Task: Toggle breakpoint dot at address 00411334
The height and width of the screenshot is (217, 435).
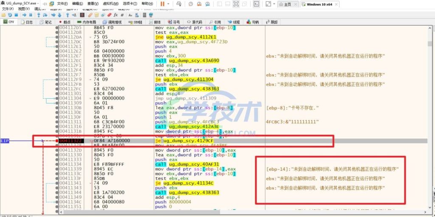Action: click(56, 164)
